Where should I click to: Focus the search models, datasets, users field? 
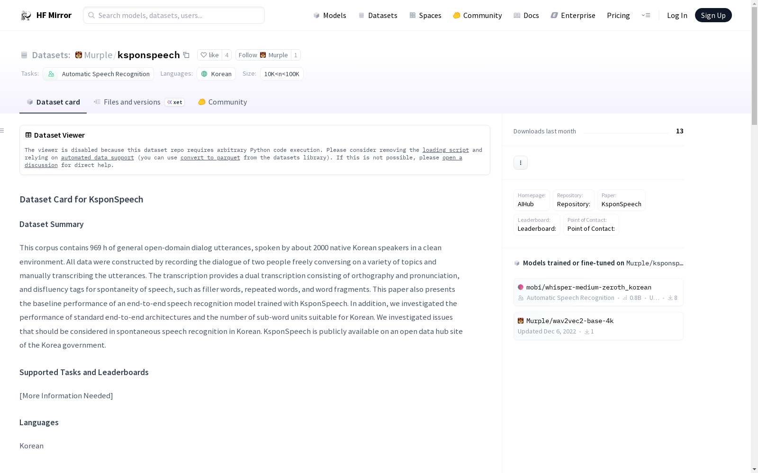pos(174,15)
